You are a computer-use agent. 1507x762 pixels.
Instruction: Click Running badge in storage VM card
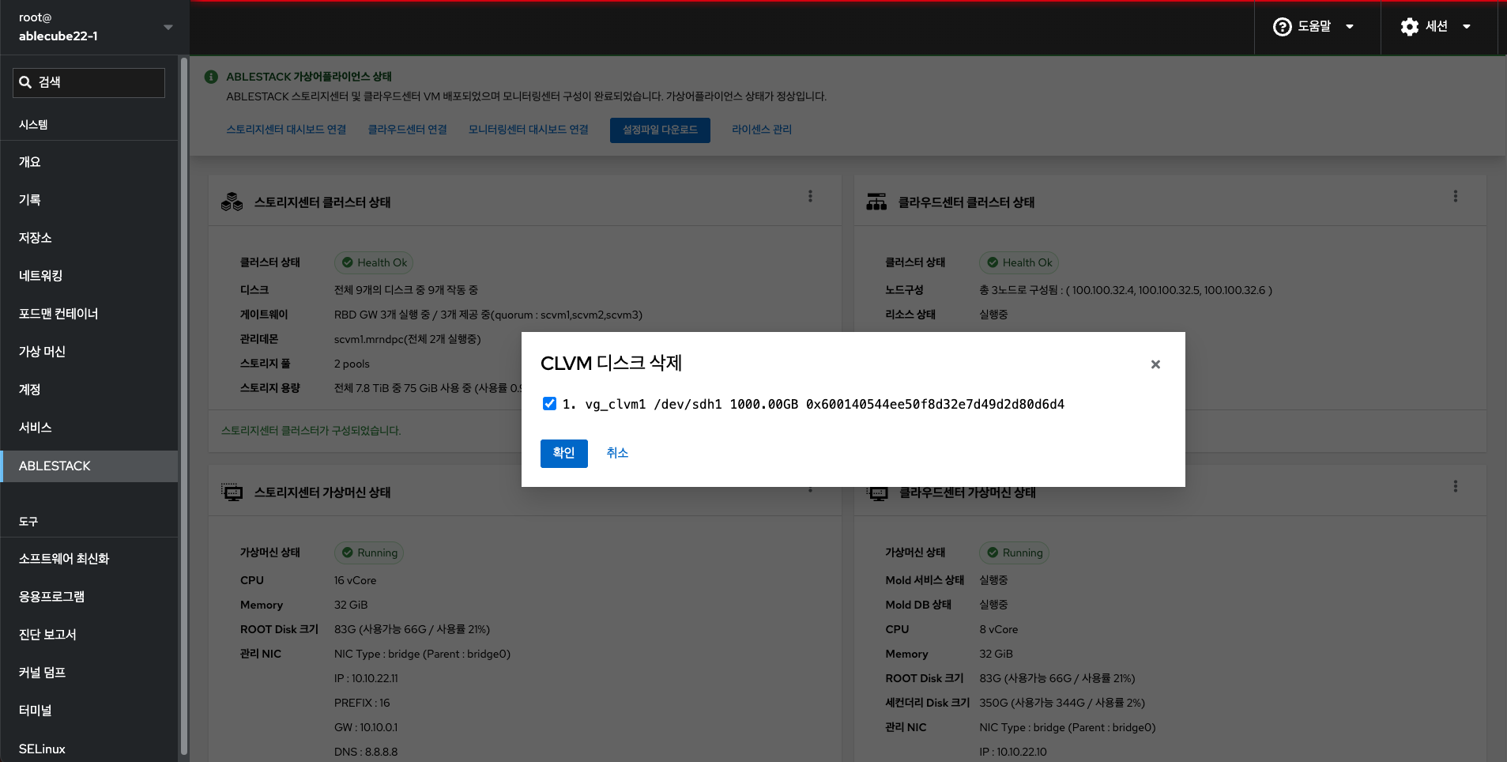[369, 553]
